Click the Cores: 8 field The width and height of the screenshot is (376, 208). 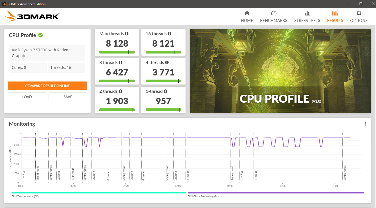[28, 68]
